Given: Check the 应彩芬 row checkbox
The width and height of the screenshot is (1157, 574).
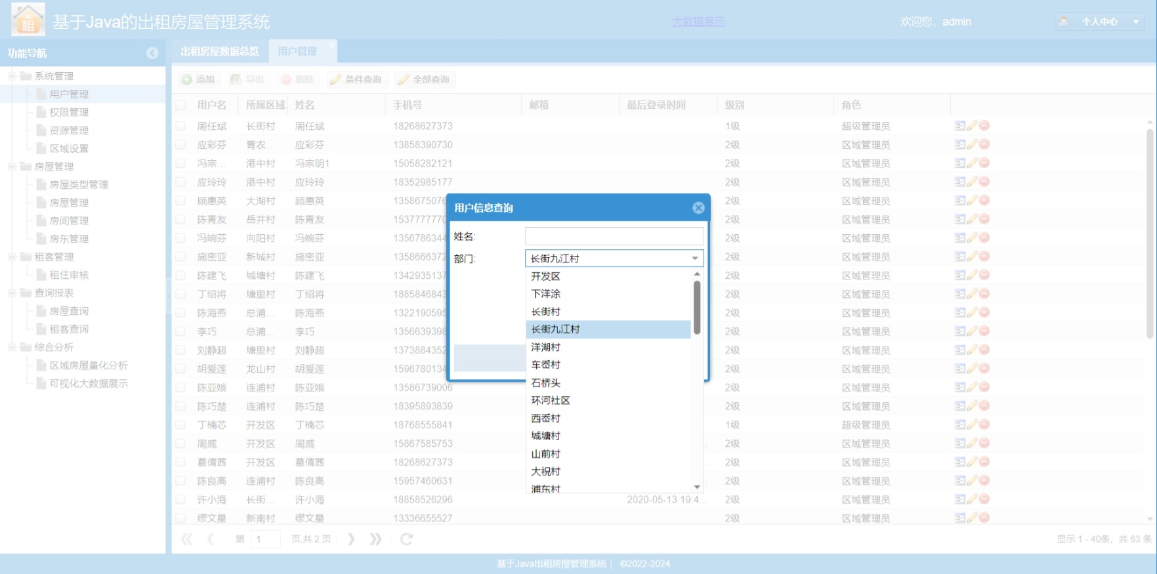Looking at the screenshot, I should (x=180, y=144).
